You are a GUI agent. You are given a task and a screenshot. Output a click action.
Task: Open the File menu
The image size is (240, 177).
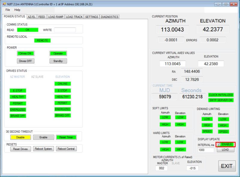pos(8,10)
